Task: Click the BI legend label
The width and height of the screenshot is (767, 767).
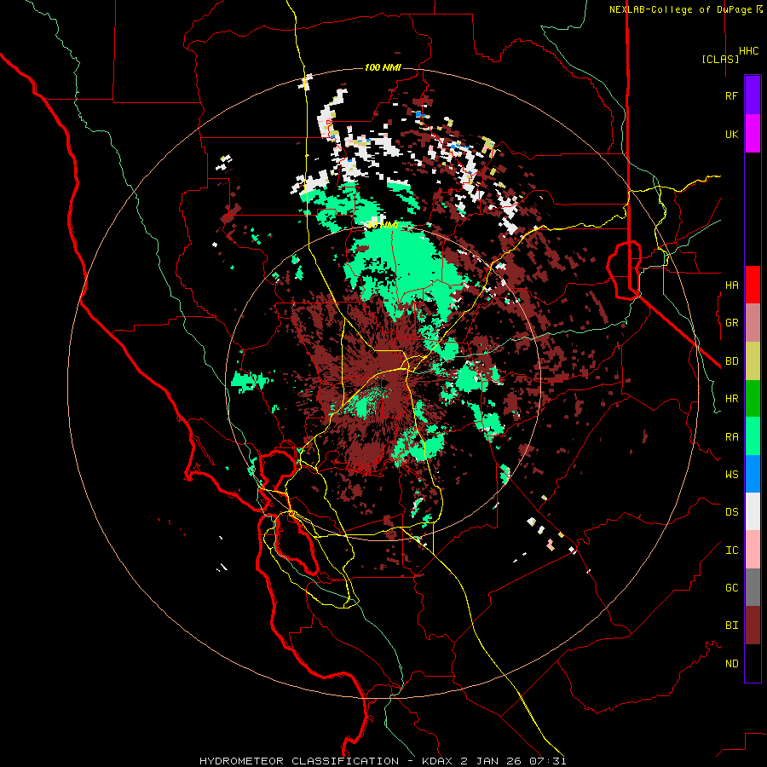Action: coord(731,626)
